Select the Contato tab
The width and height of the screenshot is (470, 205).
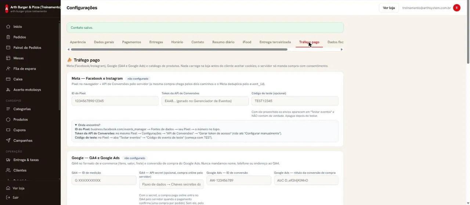coord(198,42)
